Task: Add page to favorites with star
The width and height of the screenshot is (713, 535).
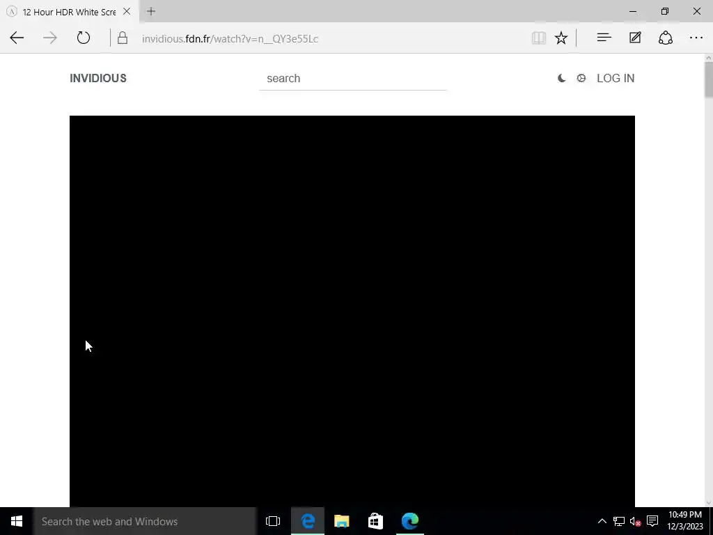Action: (x=561, y=38)
